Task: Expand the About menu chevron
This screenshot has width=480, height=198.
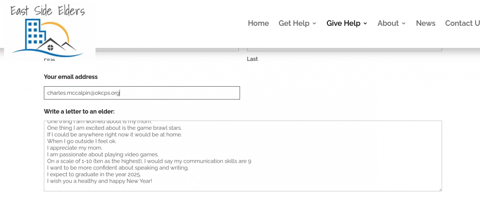Action: click(x=403, y=24)
